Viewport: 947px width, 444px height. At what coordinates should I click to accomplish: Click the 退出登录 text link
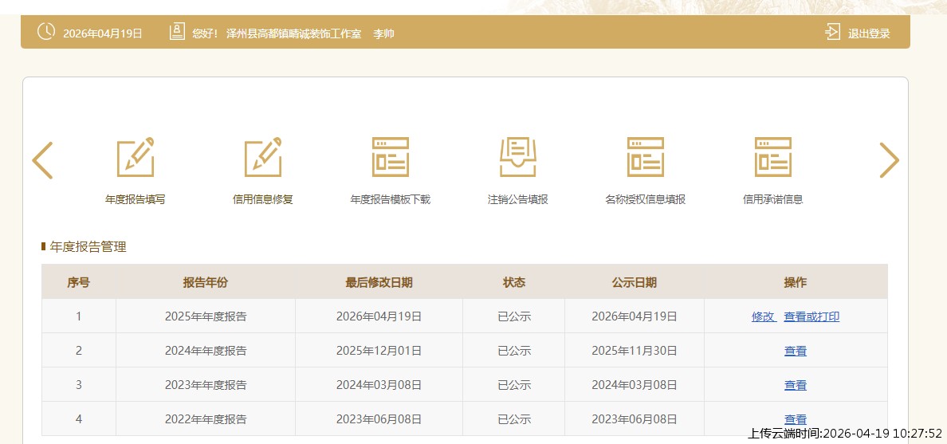pos(869,33)
